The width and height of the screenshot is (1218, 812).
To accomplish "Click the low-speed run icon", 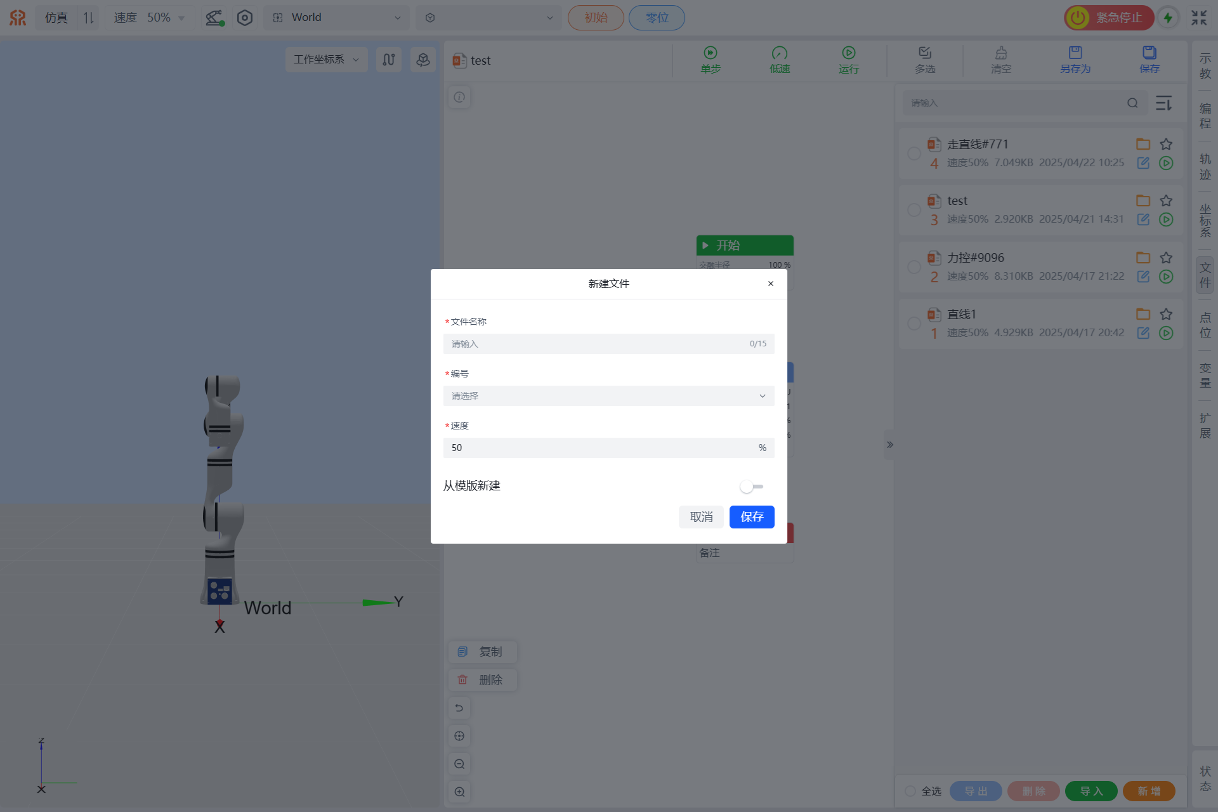I will pos(780,53).
